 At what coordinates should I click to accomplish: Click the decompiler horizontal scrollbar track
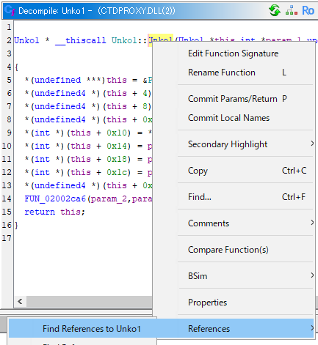click(89, 302)
